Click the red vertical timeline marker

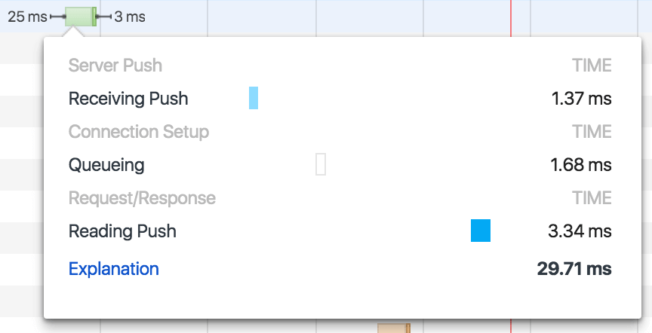click(x=511, y=17)
